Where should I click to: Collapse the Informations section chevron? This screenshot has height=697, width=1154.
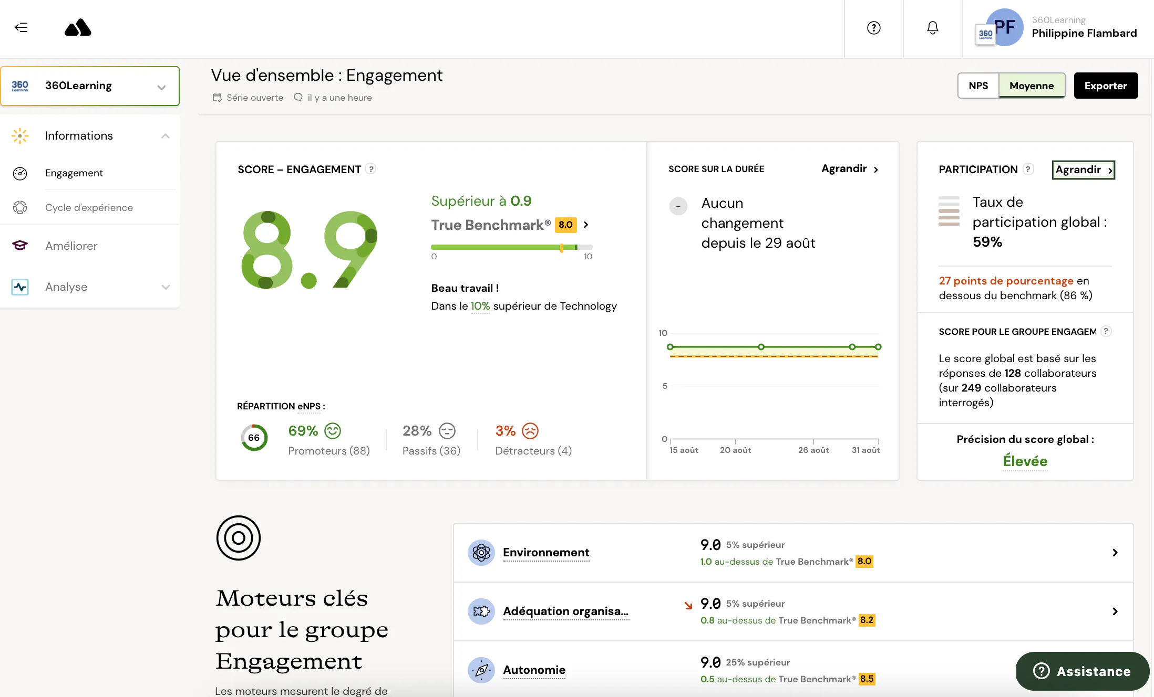(x=166, y=136)
